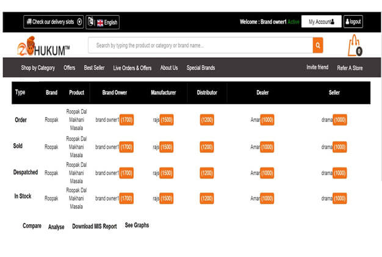The height and width of the screenshot is (257, 382).
Task: Select the Despatched row label
Action: (x=26, y=172)
